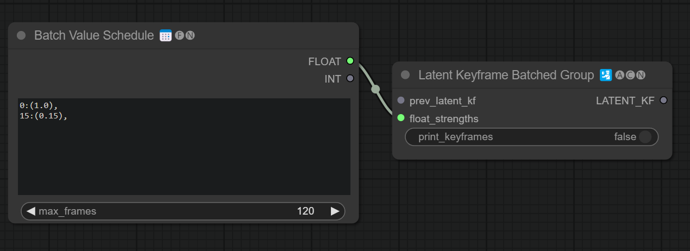The height and width of the screenshot is (251, 690).
Task: Click the N badge on Latent Keyframe node
Action: [641, 75]
